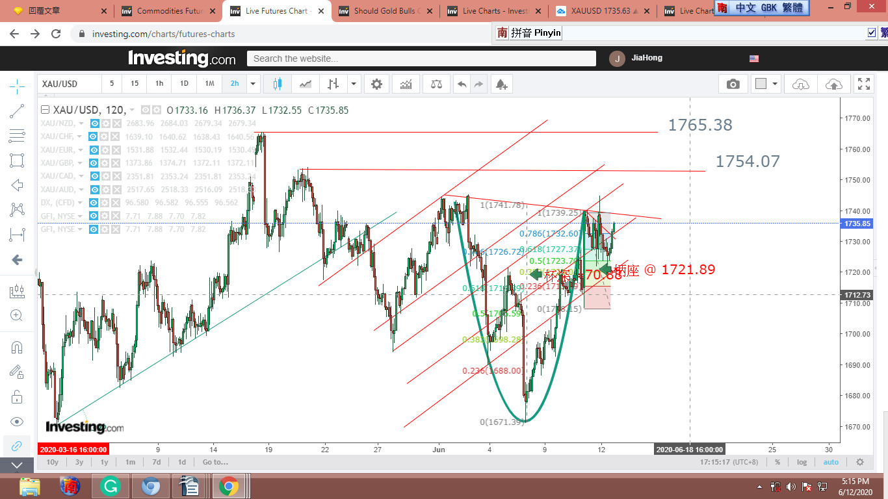This screenshot has width=888, height=499.
Task: Undo the last chart action
Action: [462, 84]
